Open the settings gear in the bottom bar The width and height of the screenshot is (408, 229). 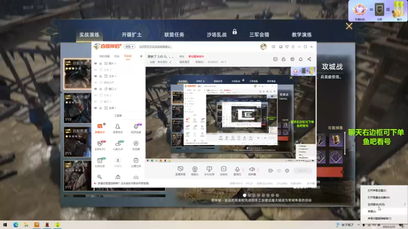pyautogui.click(x=287, y=170)
